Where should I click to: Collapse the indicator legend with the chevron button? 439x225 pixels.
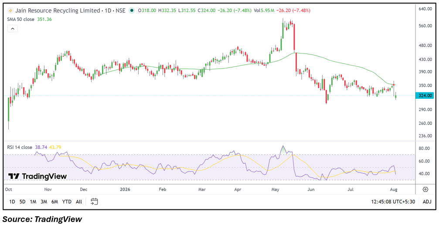[x=13, y=28]
